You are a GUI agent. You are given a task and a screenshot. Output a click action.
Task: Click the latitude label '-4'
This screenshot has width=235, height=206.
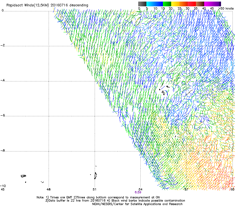tap(3, 80)
